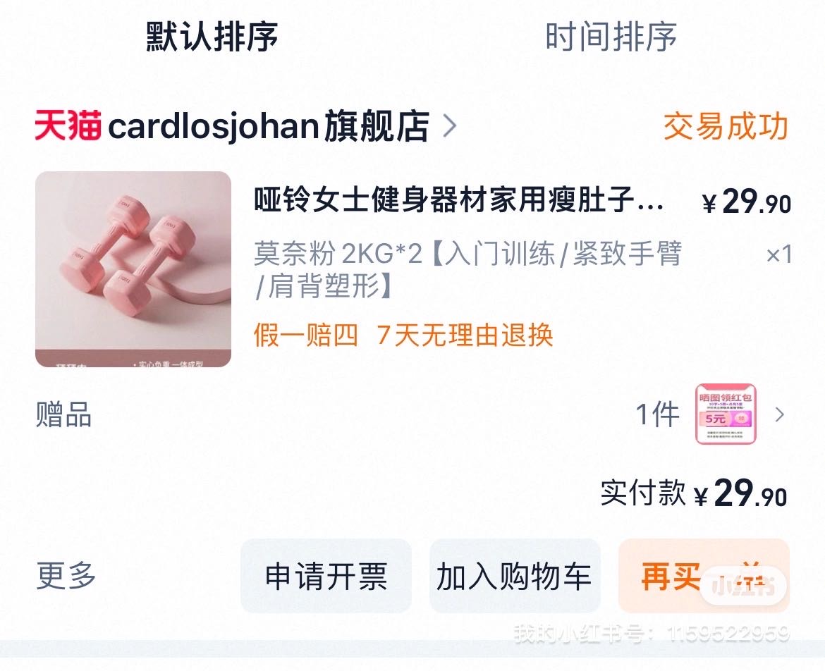This screenshot has height=671, width=825.
Task: Switch to 默认排序 tab
Action: [212, 37]
